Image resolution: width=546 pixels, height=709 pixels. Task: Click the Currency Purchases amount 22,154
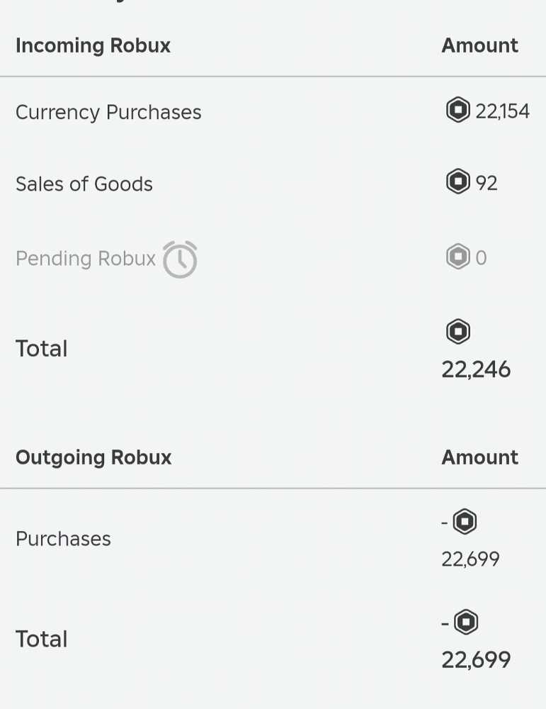click(x=503, y=111)
